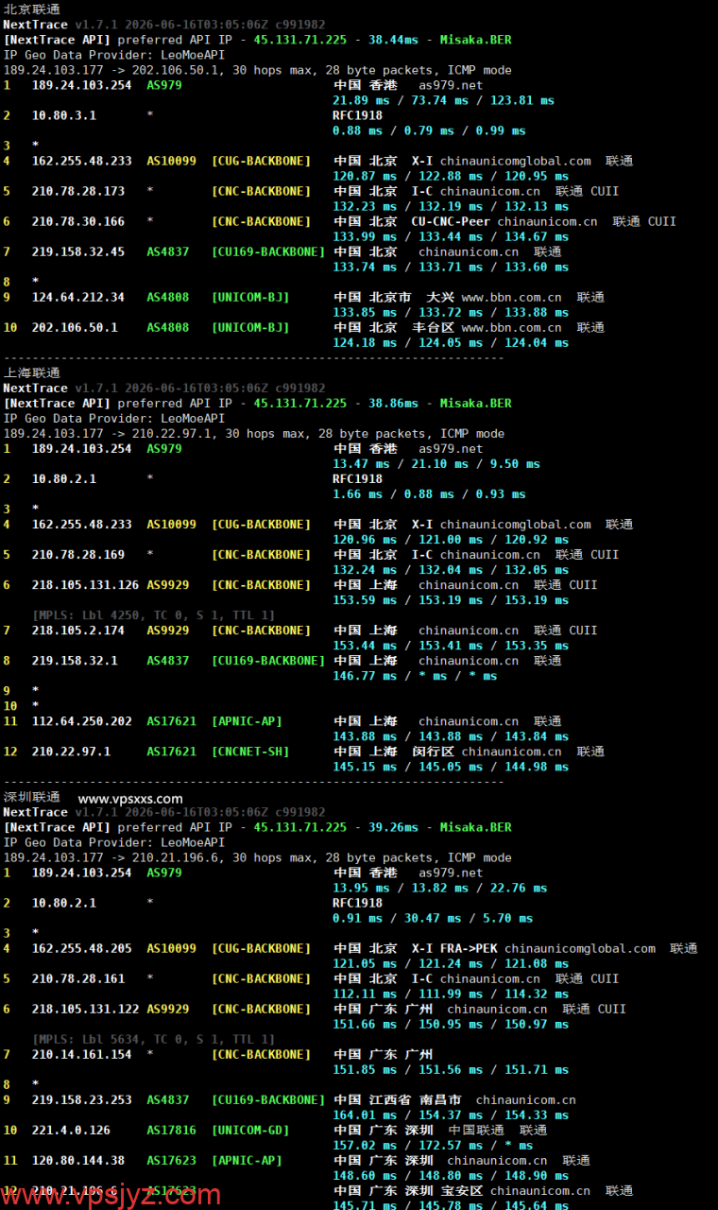The width and height of the screenshot is (718, 1210).
Task: Select latency line 124.18 ms / 124.05 ms / 124.04 ms
Action: 451,342
